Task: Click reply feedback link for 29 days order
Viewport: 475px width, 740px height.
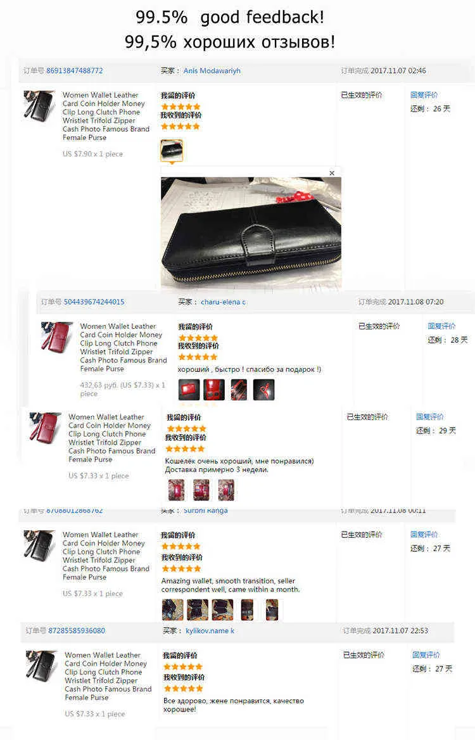Action: click(x=430, y=417)
